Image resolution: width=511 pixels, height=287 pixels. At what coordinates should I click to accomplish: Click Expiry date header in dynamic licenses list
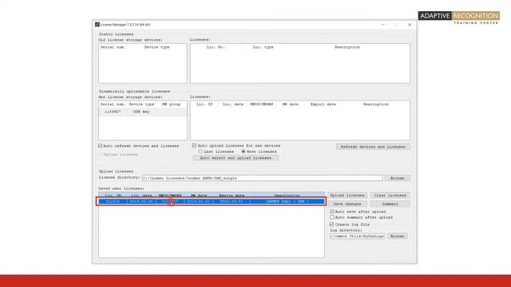323,104
